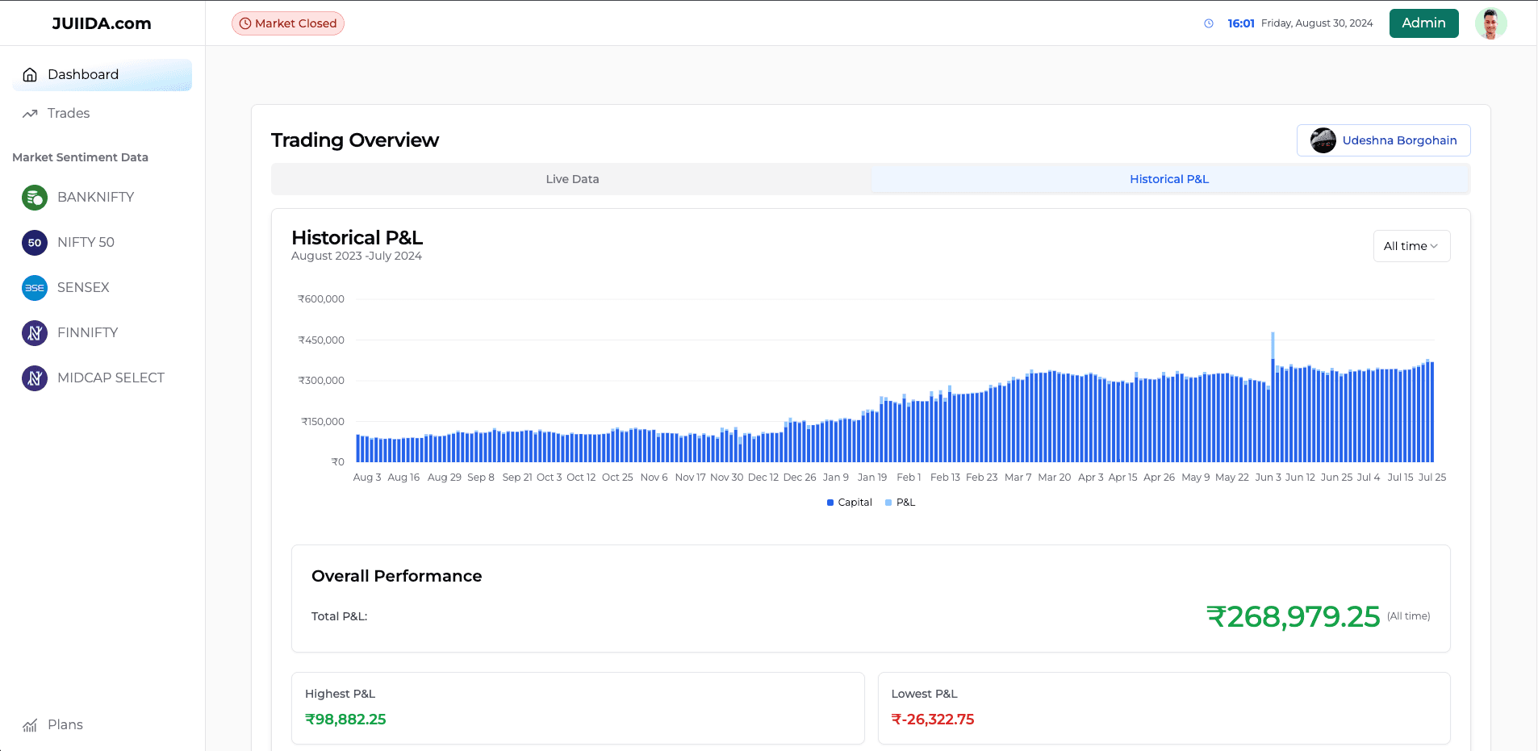Go to Dashboard in sidebar
This screenshot has height=751, width=1538.
[102, 75]
